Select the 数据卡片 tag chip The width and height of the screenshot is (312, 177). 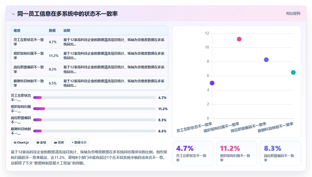coord(79,142)
